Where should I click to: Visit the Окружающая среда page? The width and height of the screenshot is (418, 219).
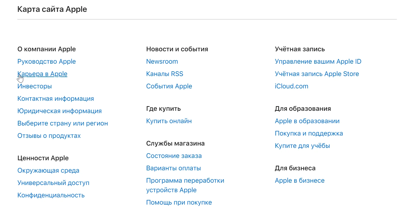tap(48, 171)
